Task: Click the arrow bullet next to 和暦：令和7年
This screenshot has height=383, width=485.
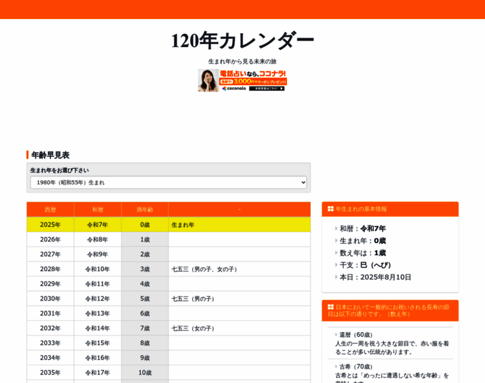Action: (336, 229)
